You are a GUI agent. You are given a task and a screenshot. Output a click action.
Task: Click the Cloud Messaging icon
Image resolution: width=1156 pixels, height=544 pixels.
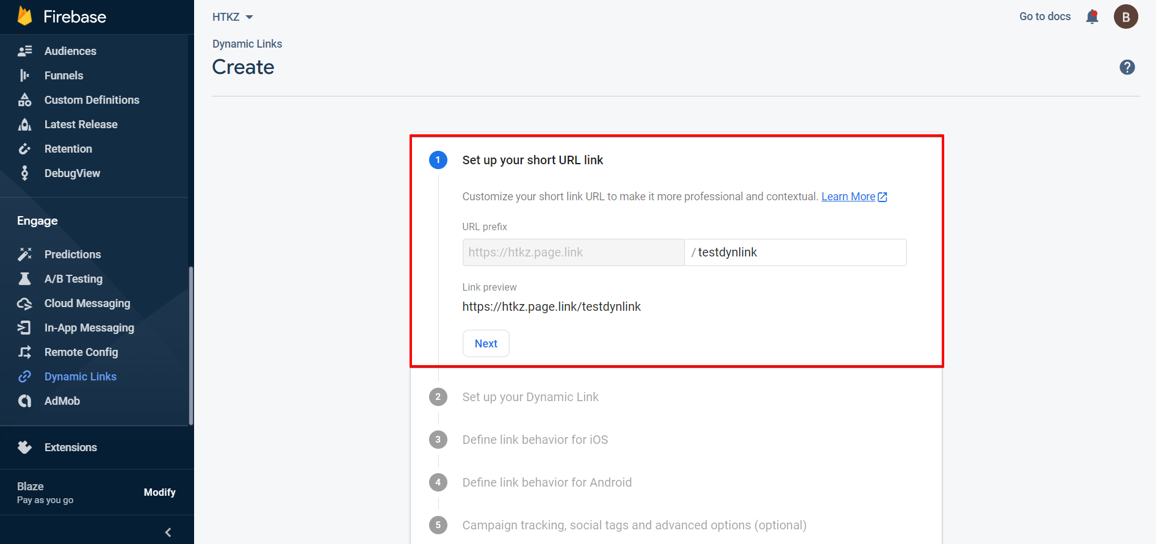tap(24, 303)
